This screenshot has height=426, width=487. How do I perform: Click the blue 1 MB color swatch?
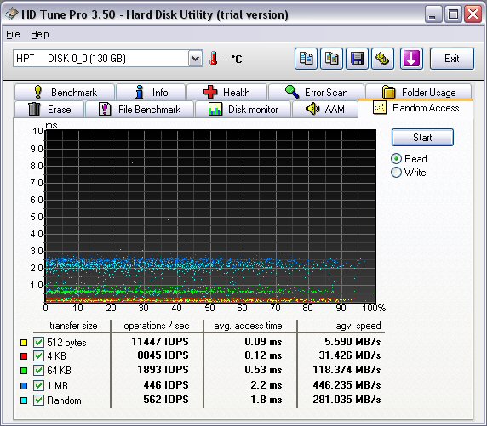coord(24,386)
